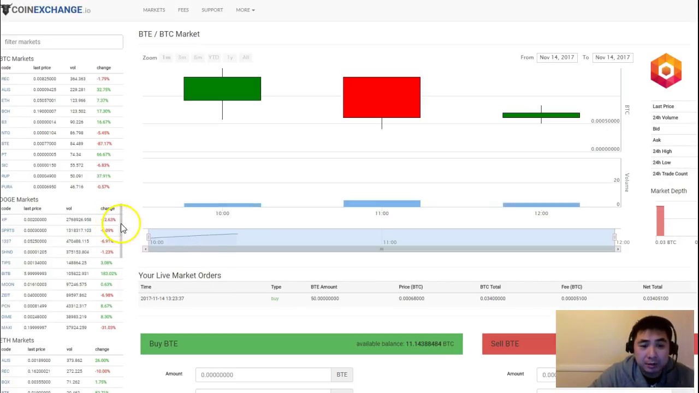Click the chart scrollbar right arrow
The height and width of the screenshot is (393, 699).
click(x=618, y=249)
